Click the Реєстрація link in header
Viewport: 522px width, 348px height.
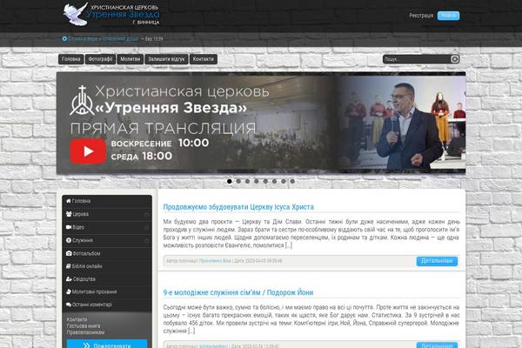(421, 16)
